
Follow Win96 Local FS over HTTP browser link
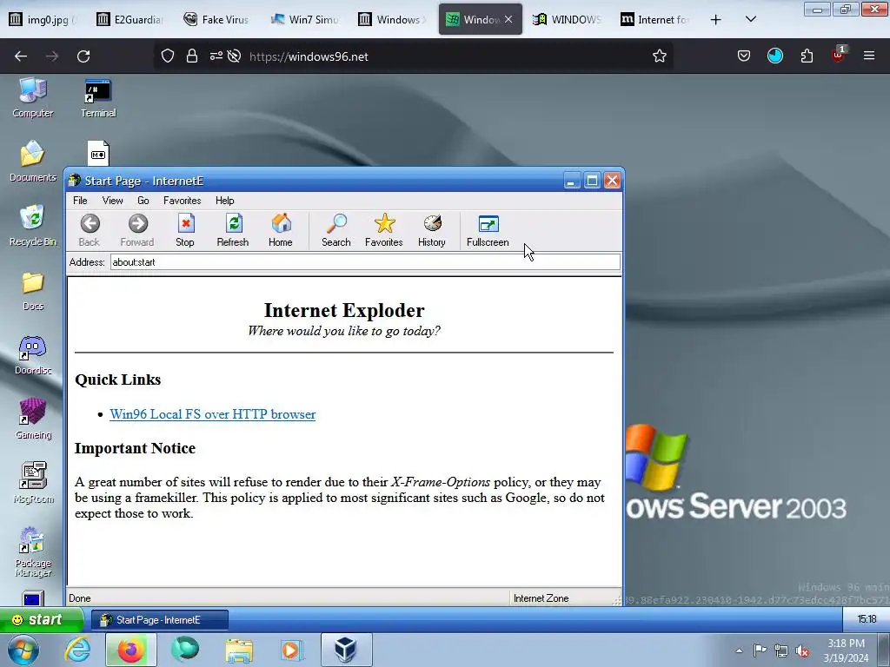(x=212, y=414)
